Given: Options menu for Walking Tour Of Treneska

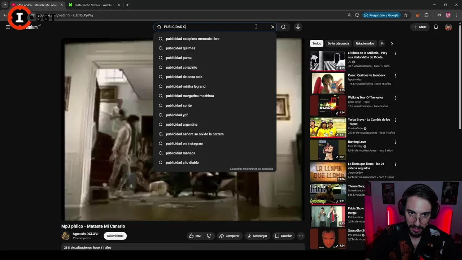Looking at the screenshot, I should (x=395, y=98).
